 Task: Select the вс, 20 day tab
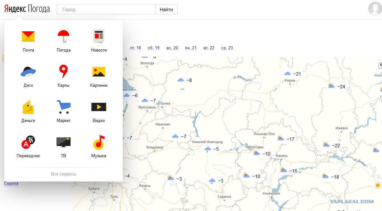172,48
